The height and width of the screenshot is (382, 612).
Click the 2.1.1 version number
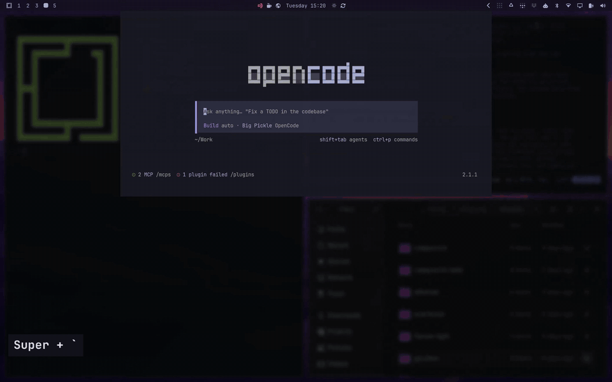[470, 174]
